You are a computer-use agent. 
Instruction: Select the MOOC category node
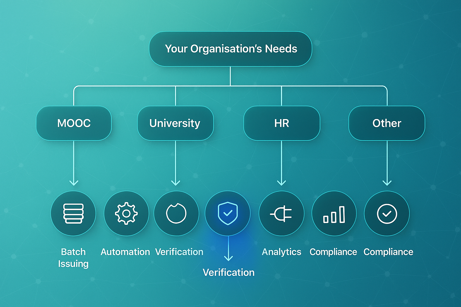(74, 123)
